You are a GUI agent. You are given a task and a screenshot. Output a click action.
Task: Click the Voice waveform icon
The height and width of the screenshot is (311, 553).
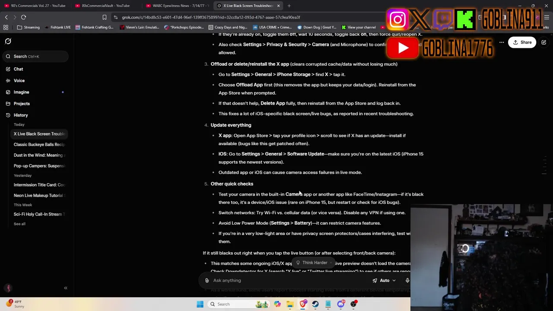pos(8,81)
